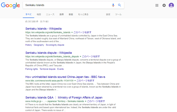
Task: Translate the BBC News page
Action: tap(86, 81)
